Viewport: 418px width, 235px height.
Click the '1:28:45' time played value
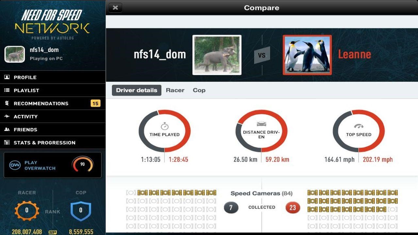click(179, 160)
